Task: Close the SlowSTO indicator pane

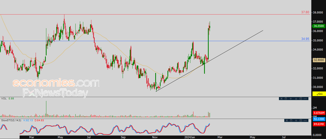Action: [x=287, y=120]
